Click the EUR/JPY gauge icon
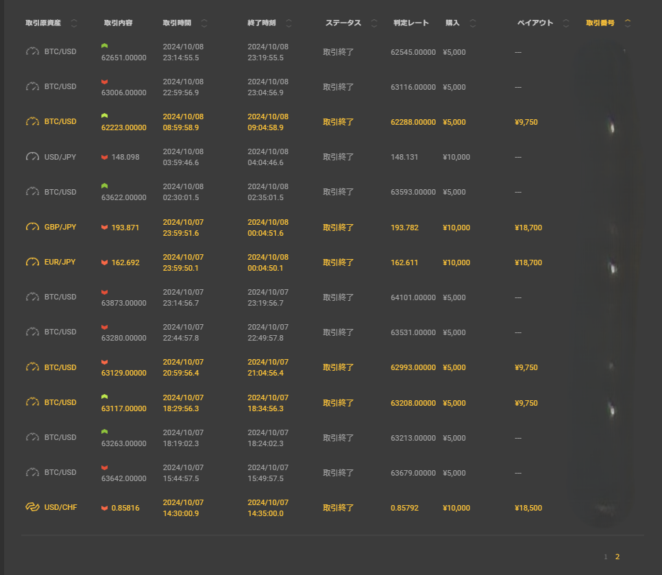The width and height of the screenshot is (662, 575). 33,262
